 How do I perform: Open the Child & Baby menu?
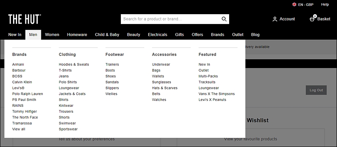(107, 35)
